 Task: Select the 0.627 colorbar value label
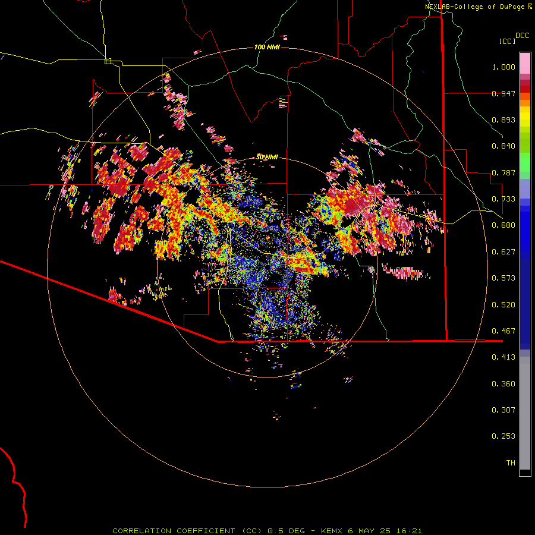(x=503, y=252)
